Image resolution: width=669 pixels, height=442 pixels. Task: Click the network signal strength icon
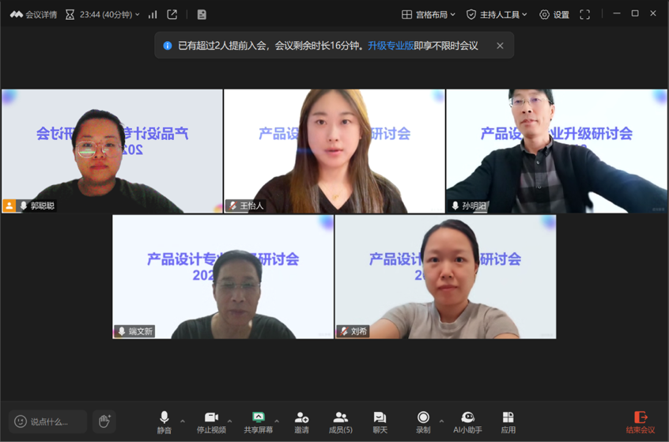coord(153,14)
